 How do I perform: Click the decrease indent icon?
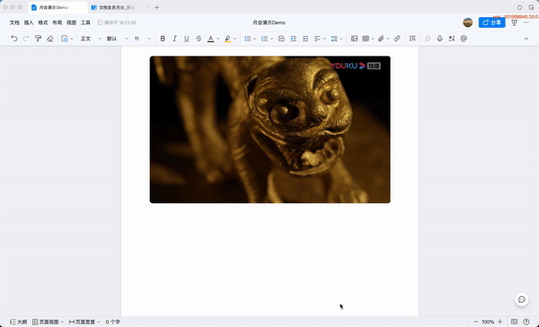[293, 39]
